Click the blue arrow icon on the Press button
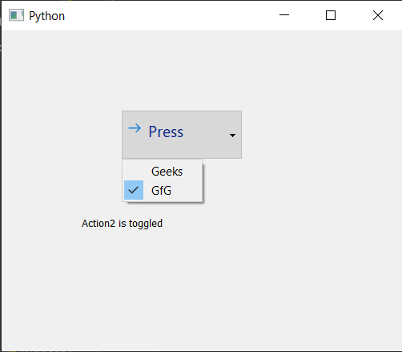Viewport: 402px width, 352px height. point(135,128)
